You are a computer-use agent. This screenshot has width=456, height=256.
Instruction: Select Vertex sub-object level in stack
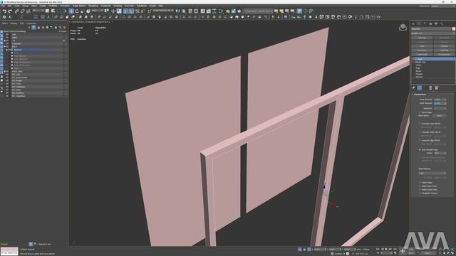pos(418,65)
